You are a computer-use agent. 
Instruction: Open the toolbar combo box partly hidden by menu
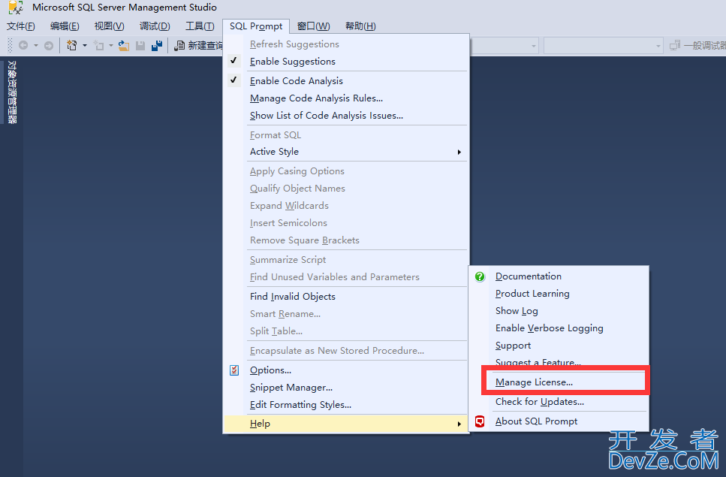[505, 45]
